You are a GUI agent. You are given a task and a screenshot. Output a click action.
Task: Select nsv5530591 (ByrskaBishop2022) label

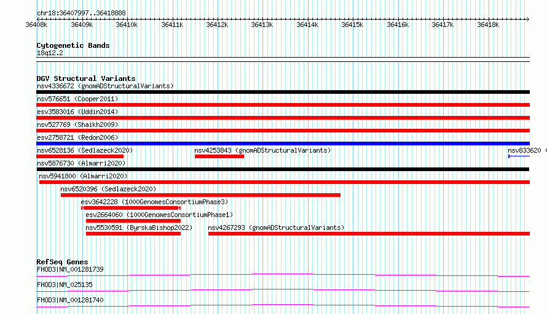point(139,228)
